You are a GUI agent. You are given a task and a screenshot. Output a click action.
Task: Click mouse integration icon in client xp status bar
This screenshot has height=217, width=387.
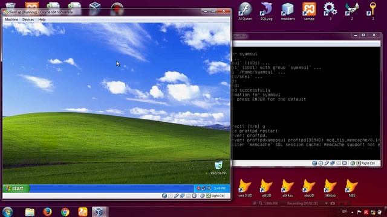click(x=203, y=196)
